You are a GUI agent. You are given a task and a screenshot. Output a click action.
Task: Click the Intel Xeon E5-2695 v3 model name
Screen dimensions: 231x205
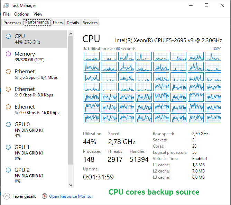click(x=168, y=40)
